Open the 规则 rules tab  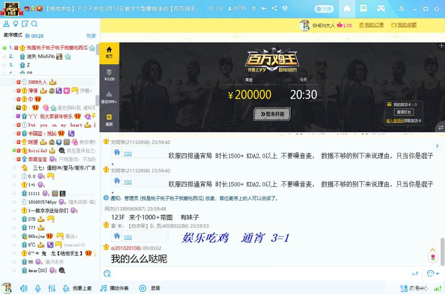coord(109,120)
